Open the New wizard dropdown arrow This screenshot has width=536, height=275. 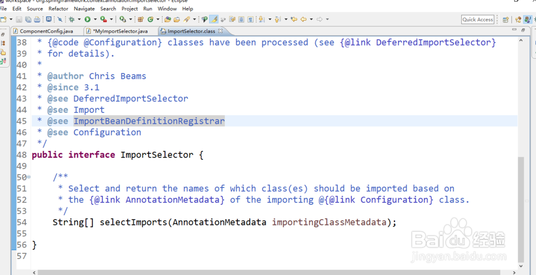click(x=11, y=19)
